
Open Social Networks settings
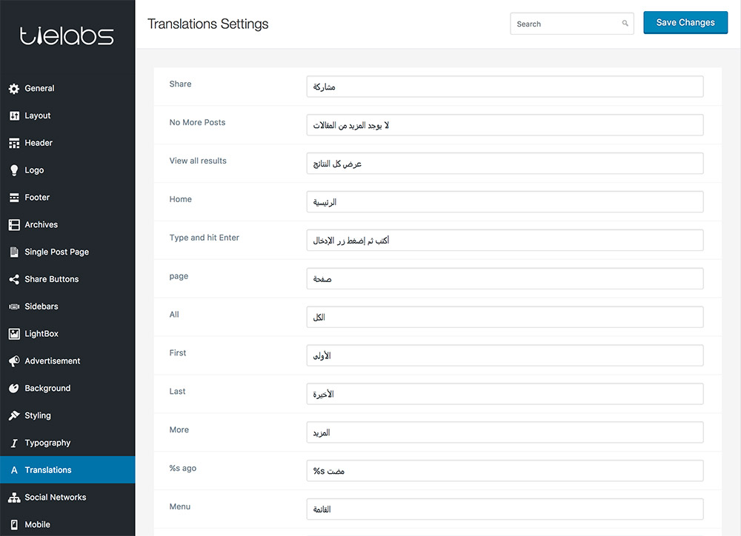67,498
